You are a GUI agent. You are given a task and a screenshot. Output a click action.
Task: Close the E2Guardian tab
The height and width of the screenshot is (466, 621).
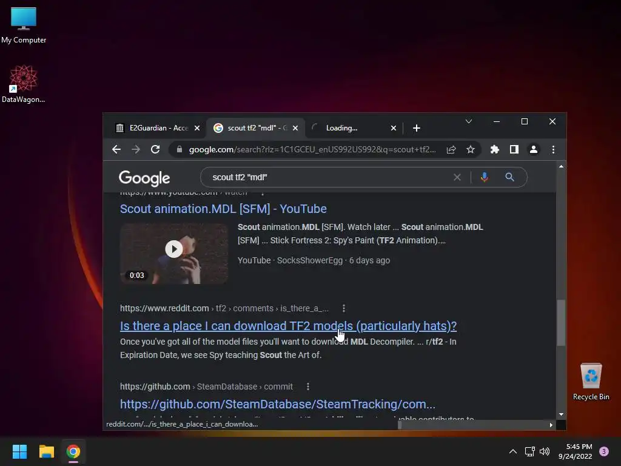click(197, 128)
